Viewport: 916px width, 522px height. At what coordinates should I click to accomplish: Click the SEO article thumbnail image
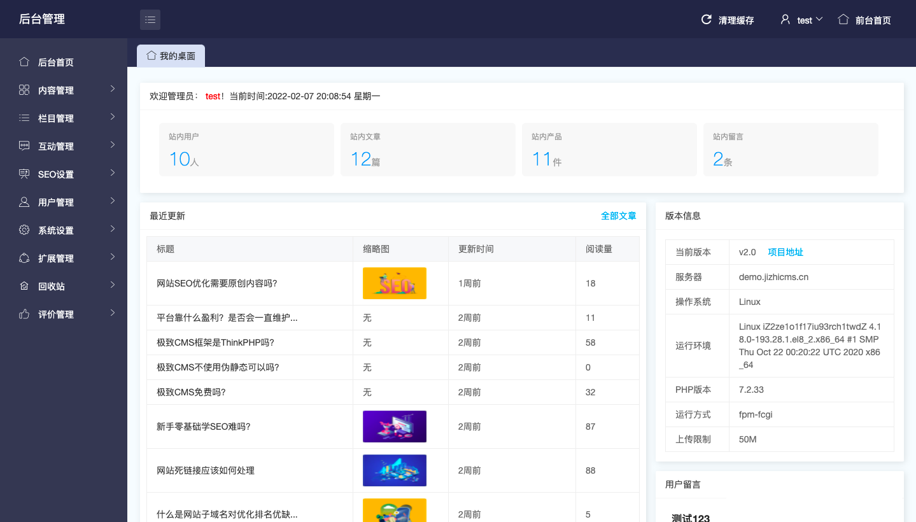(394, 283)
